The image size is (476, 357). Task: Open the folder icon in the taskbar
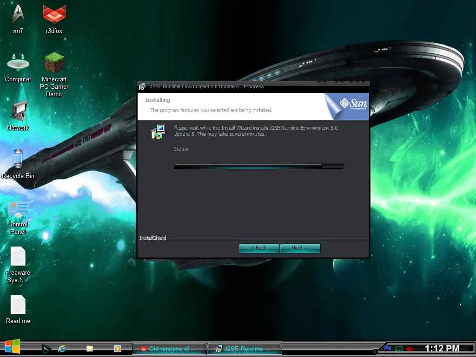click(x=90, y=349)
